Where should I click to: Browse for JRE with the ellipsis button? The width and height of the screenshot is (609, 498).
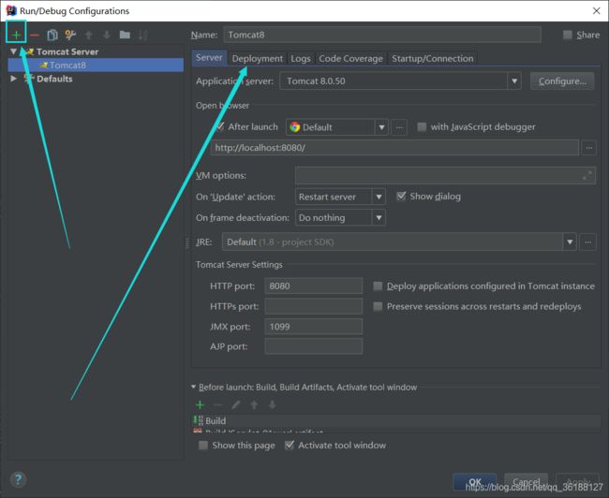pyautogui.click(x=588, y=242)
